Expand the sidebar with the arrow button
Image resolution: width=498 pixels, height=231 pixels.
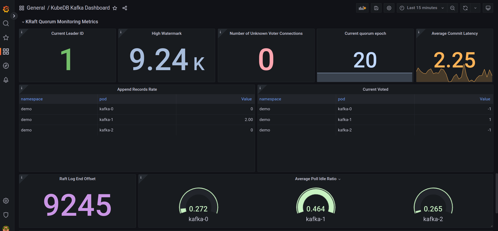coord(14,16)
